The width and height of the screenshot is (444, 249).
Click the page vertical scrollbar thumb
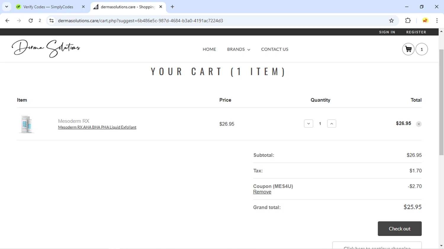pos(441,102)
